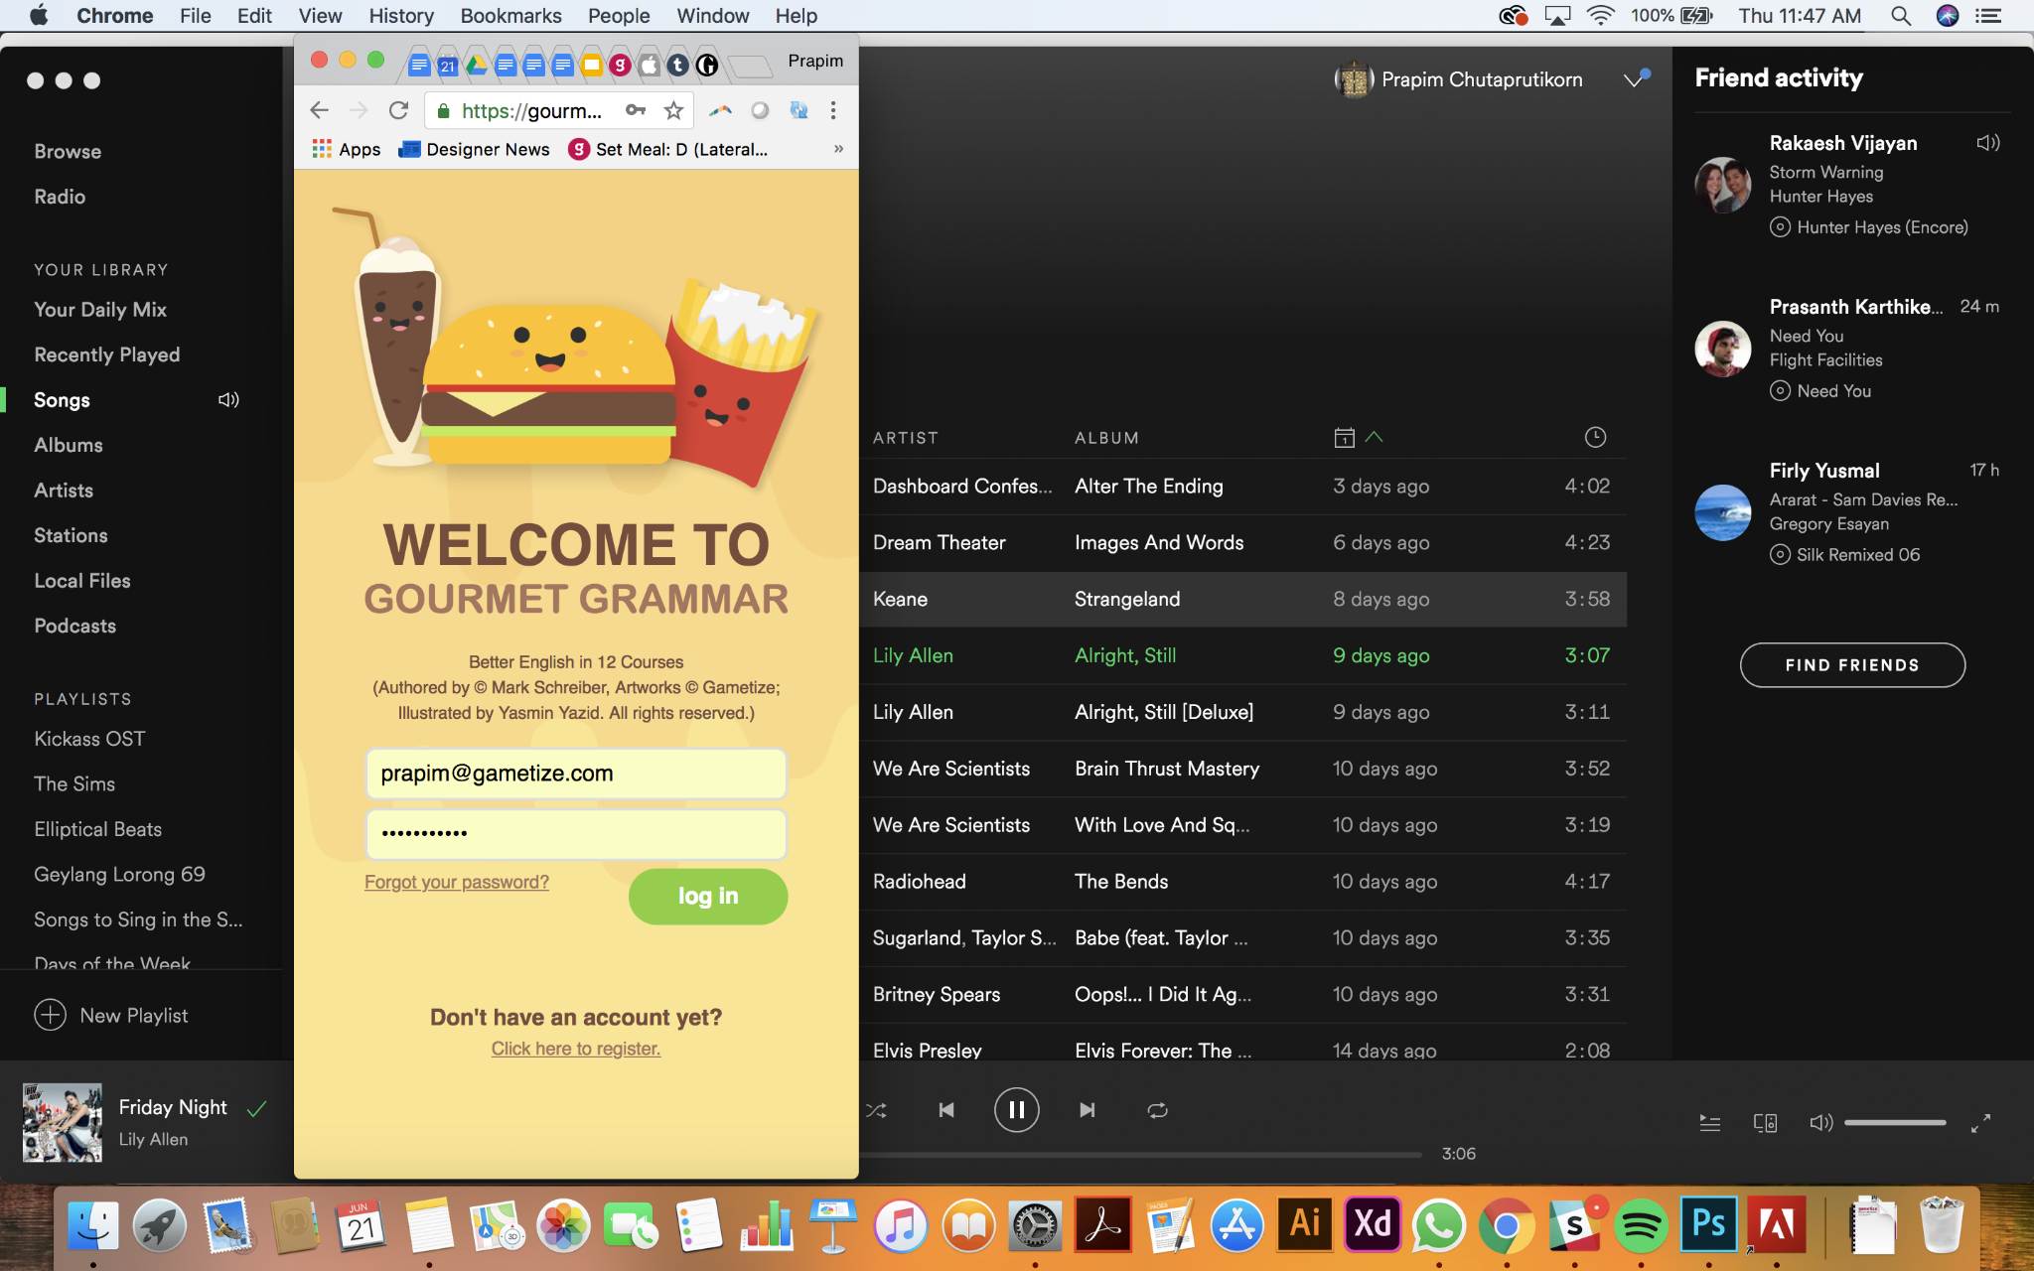The width and height of the screenshot is (2034, 1271).
Task: Open the Elliptical Beats playlist
Action: (x=97, y=829)
